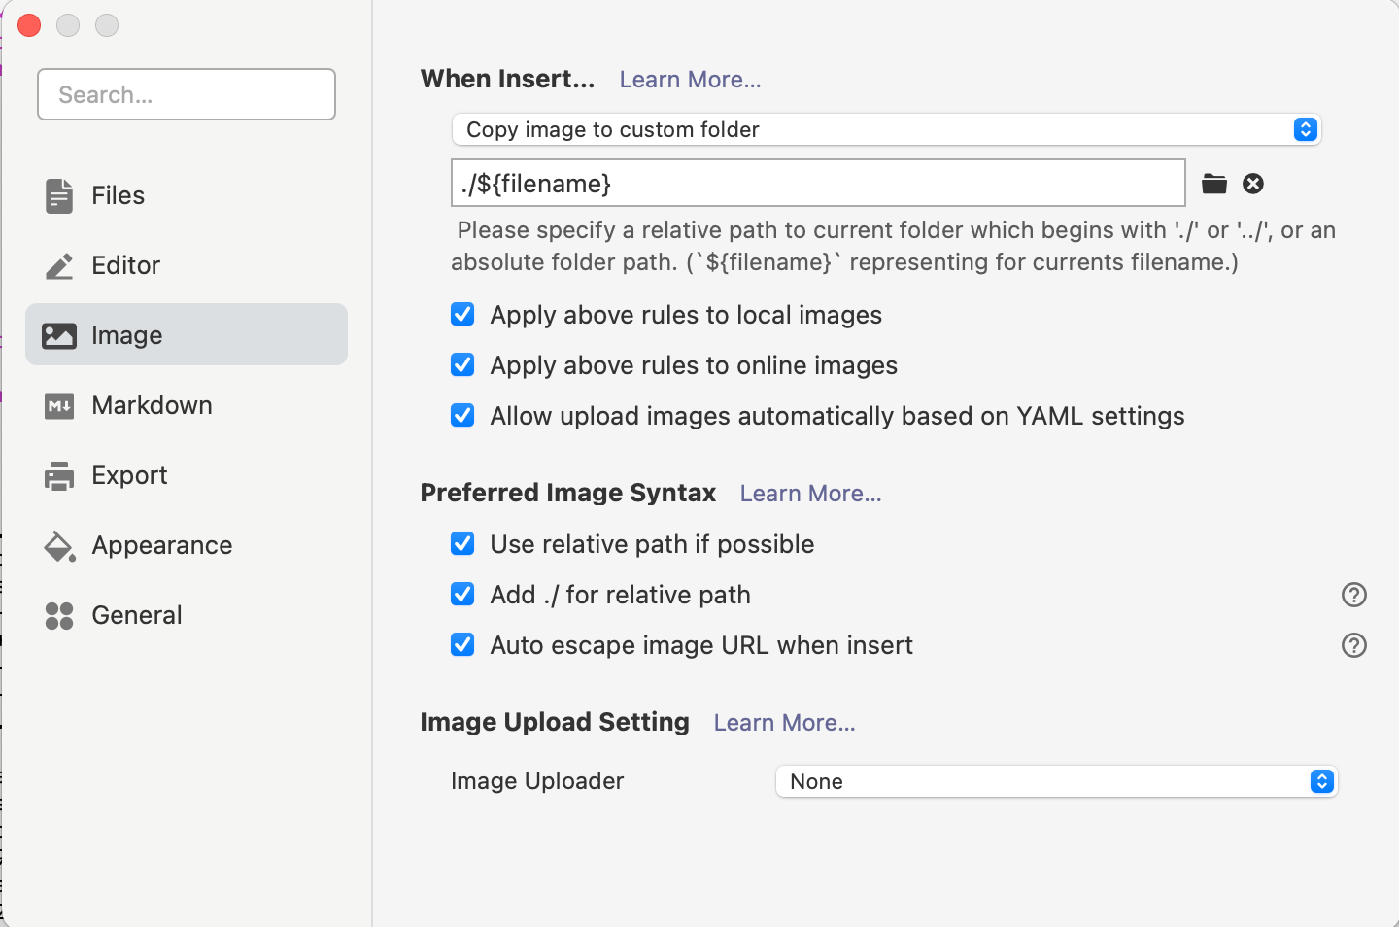The image size is (1399, 927).
Task: Open Learn More link next to When Insert
Action: 690,80
